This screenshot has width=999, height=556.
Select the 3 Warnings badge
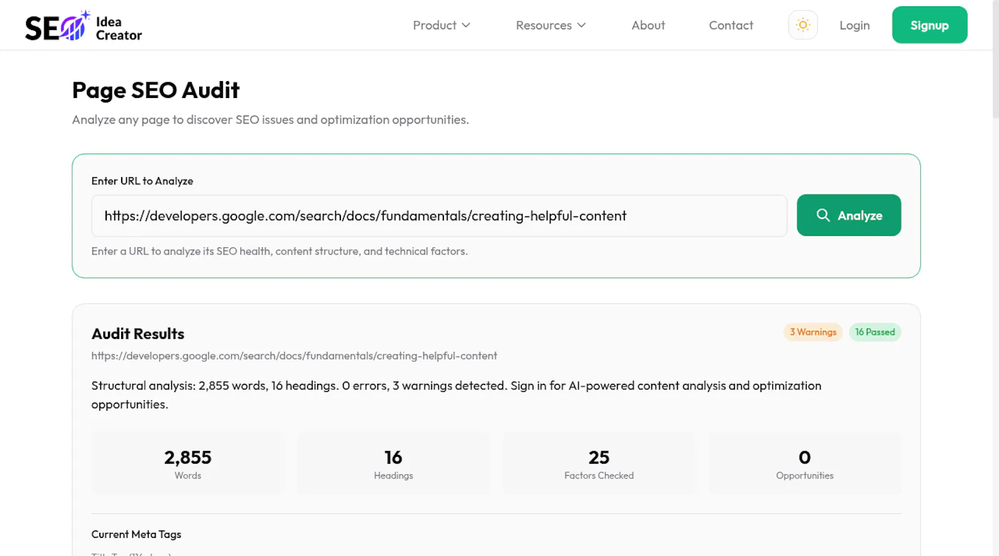(813, 332)
